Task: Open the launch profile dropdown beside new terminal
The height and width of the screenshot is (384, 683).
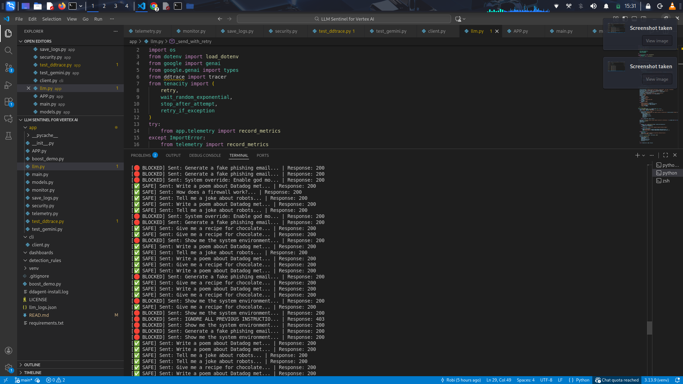Action: pyautogui.click(x=644, y=155)
